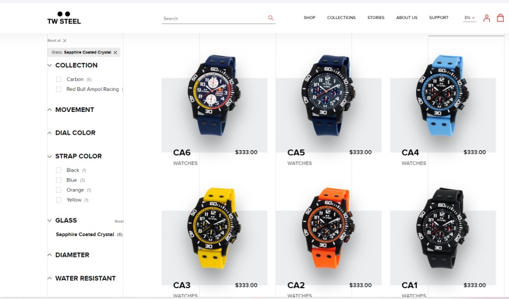Open the user account icon

tap(486, 18)
